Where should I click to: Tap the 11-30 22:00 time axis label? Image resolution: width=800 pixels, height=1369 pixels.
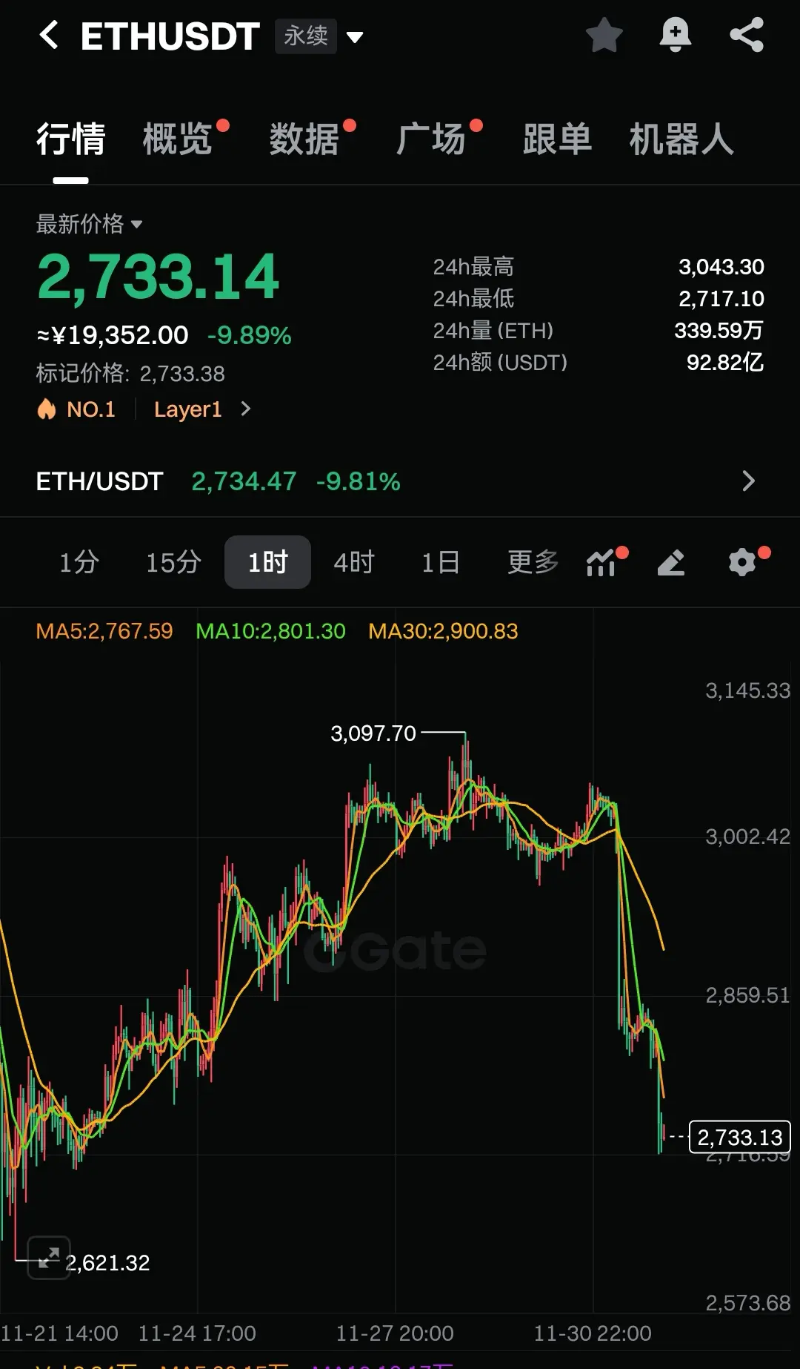(x=593, y=1333)
